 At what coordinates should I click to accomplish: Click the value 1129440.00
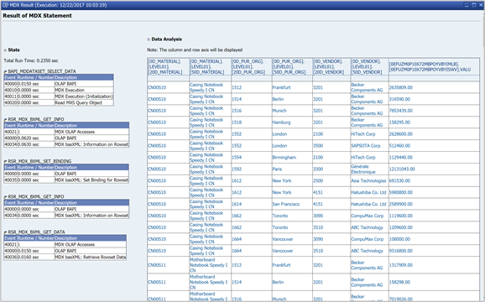401,158
